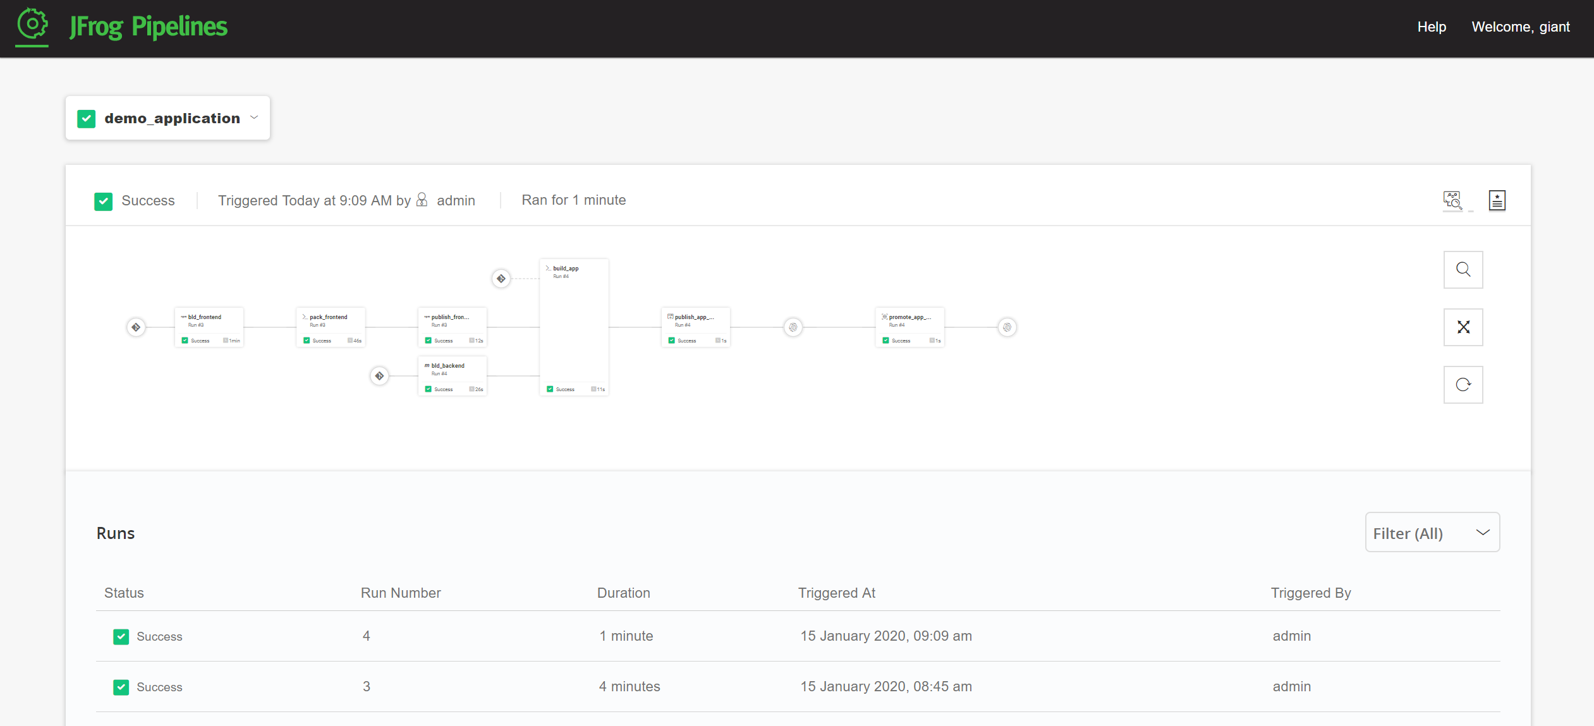Click the git resource node before bld_frontend

click(x=136, y=327)
